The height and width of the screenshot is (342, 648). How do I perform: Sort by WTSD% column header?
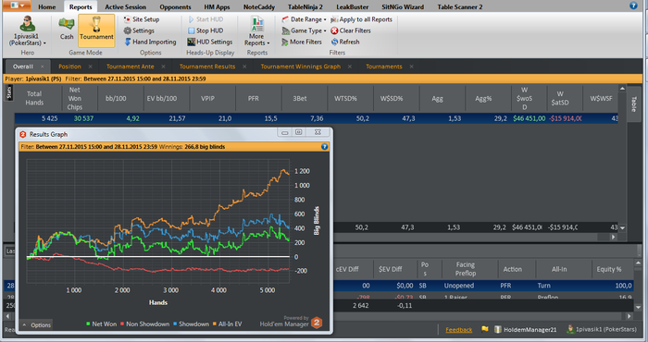point(345,98)
